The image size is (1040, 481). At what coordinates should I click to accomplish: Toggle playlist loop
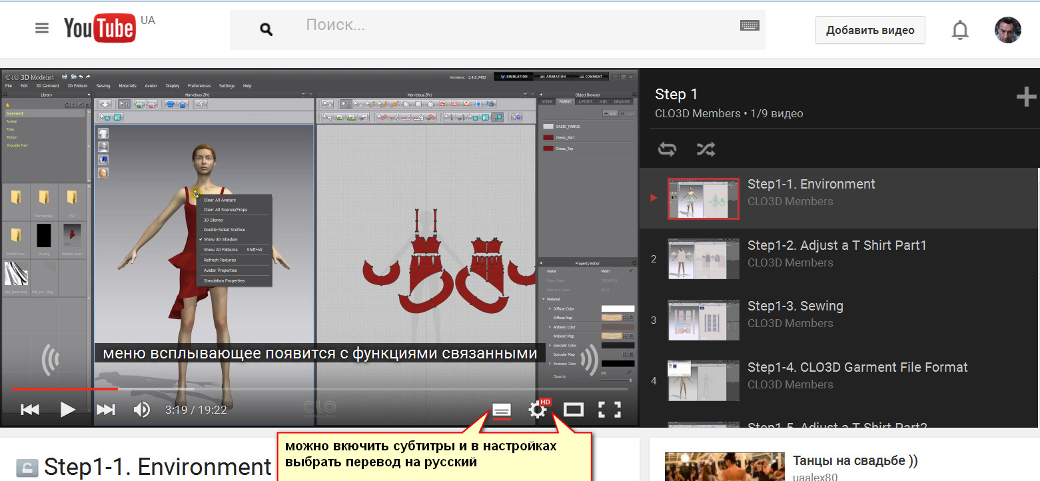[667, 149]
